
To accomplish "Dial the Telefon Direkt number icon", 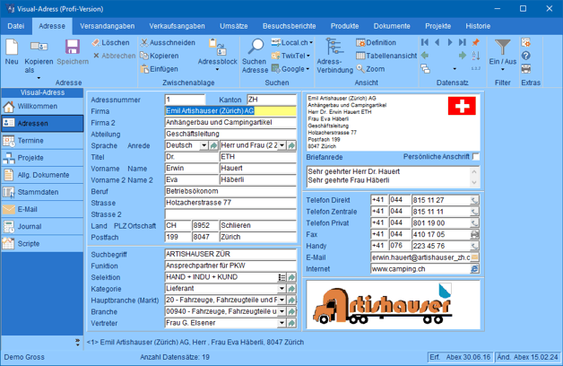I will click(x=474, y=200).
